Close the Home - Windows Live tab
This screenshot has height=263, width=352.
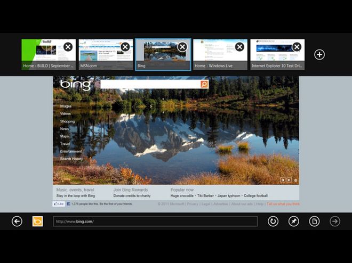click(x=239, y=47)
